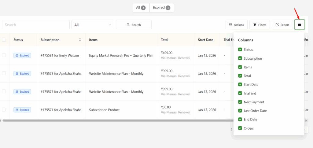Screen dimensions: 313x148
Task: Click the columns toggle icon button
Action: point(300,25)
